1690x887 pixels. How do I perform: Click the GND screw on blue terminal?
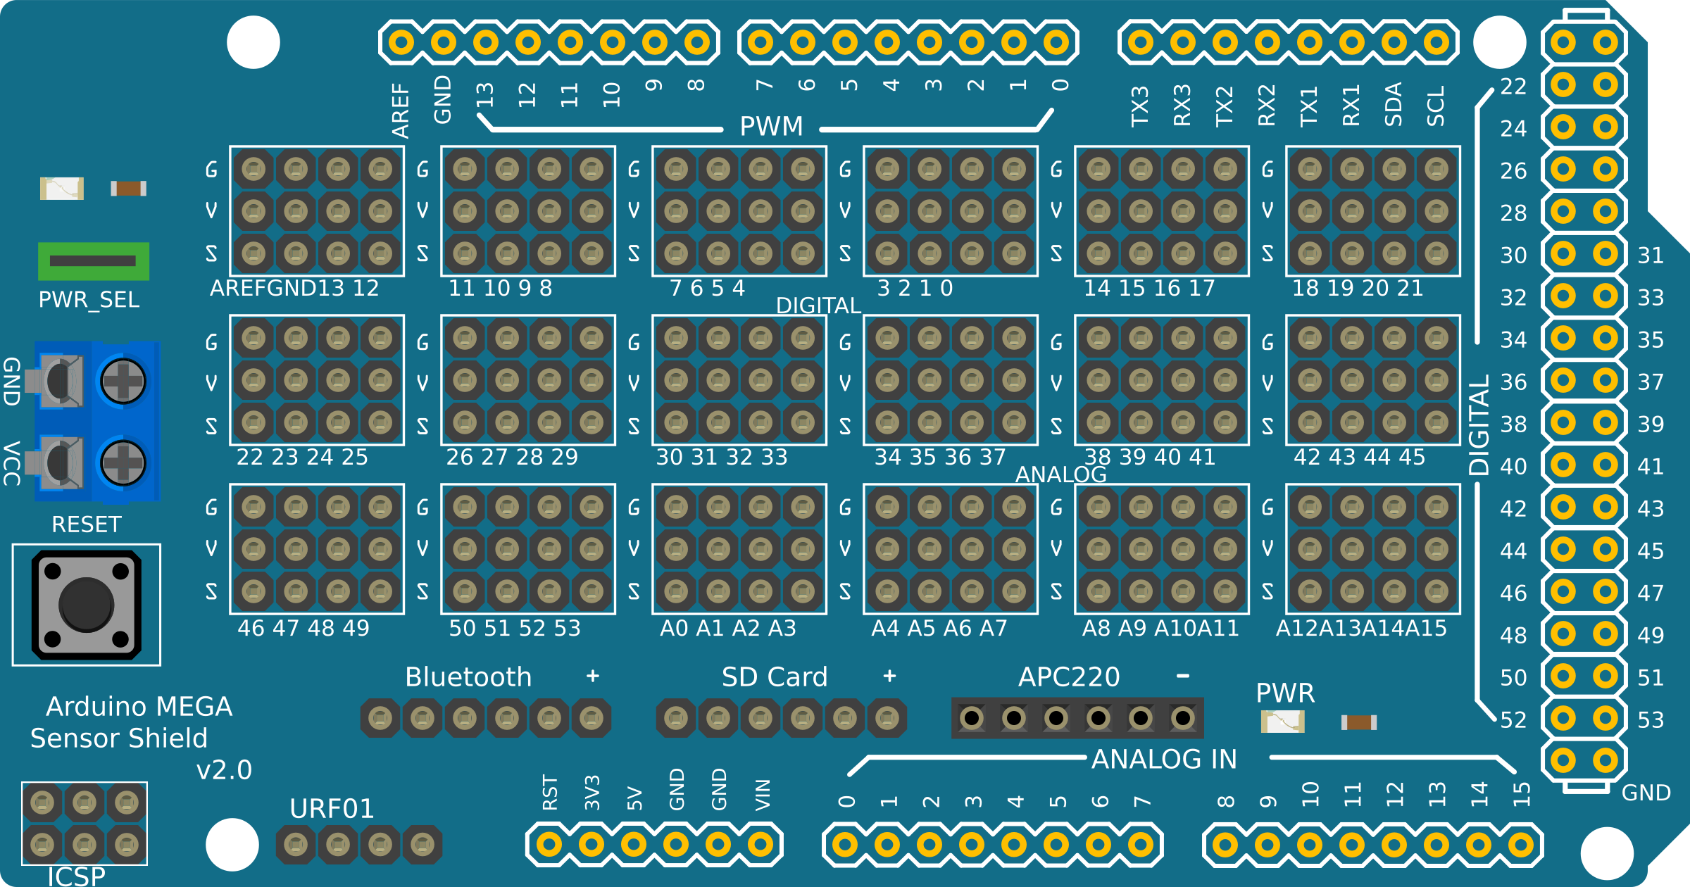[123, 381]
